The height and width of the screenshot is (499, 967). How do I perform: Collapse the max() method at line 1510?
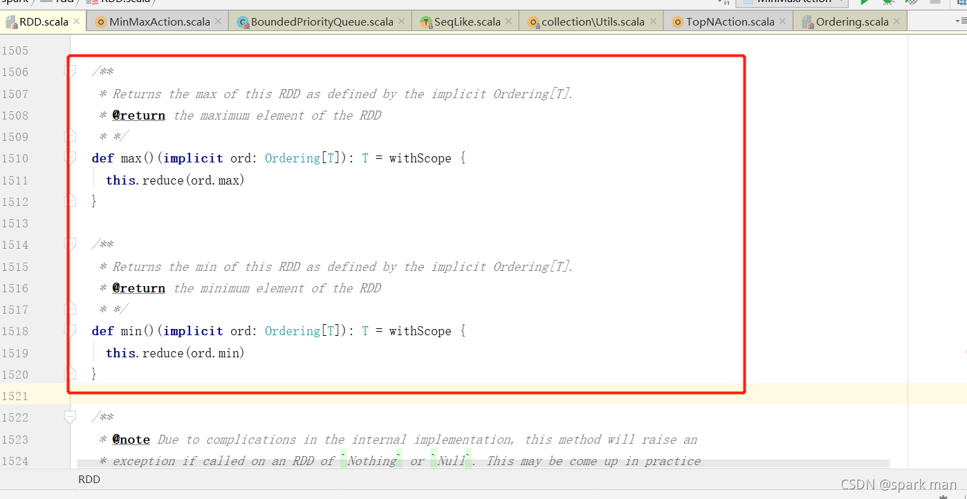[x=70, y=158]
